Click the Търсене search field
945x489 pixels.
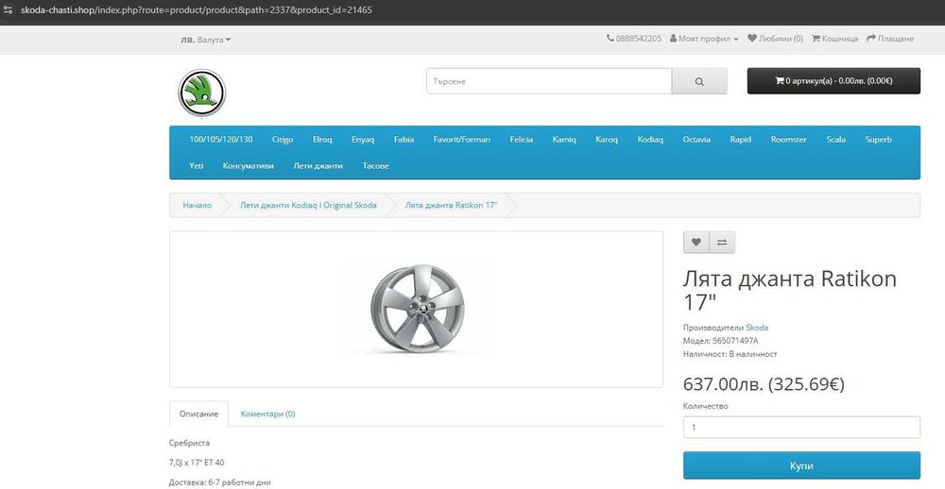pos(549,81)
